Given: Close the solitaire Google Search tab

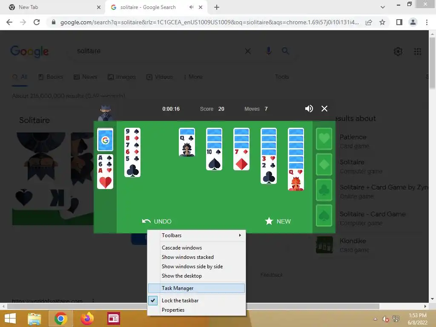Looking at the screenshot, I should [201, 7].
